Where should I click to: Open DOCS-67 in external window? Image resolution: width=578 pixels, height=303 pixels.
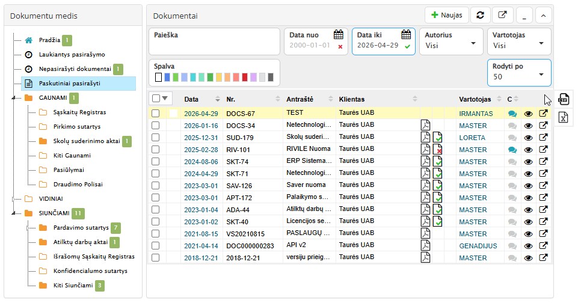tap(543, 113)
